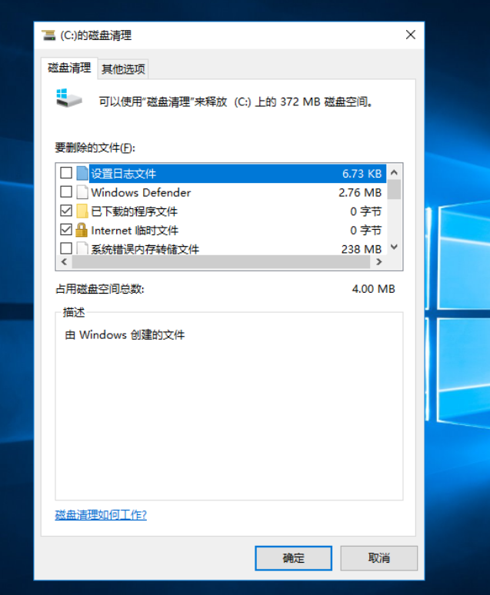
Task: Confirm with the 确定 button
Action: pyautogui.click(x=293, y=558)
